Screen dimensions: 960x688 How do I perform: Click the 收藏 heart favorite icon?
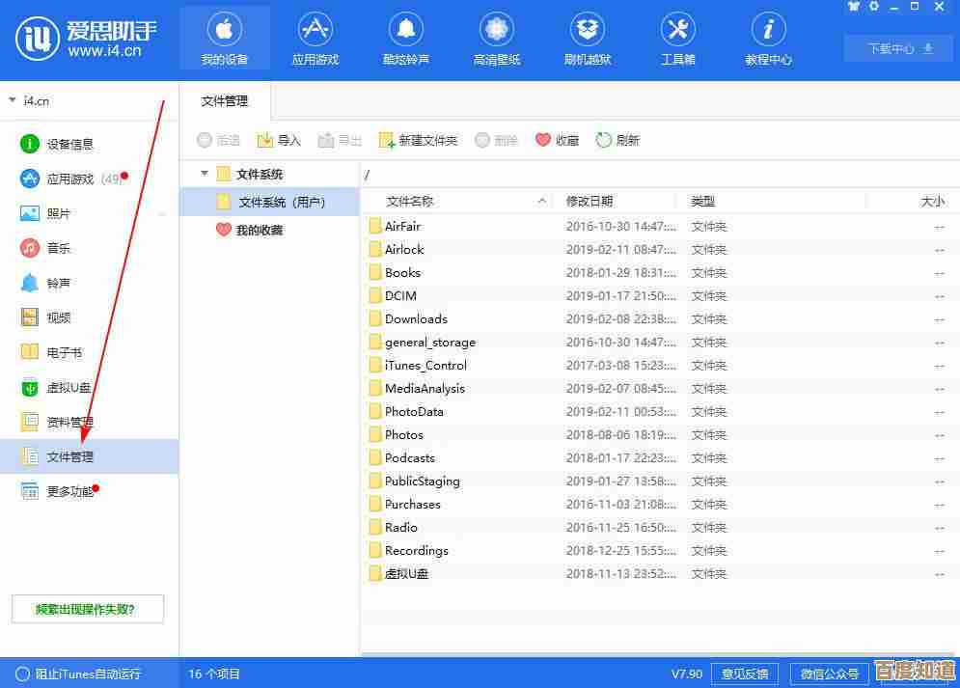pos(543,141)
